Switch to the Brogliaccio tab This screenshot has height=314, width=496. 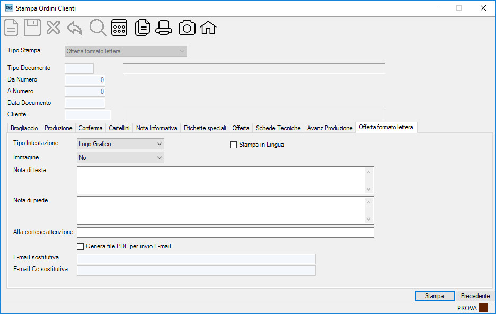pyautogui.click(x=24, y=128)
